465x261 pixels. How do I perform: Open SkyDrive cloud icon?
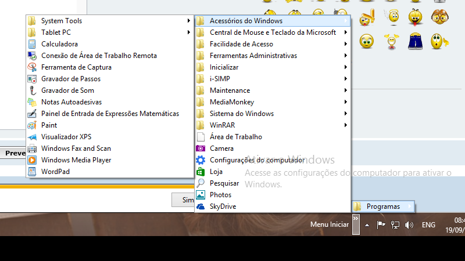point(201,206)
